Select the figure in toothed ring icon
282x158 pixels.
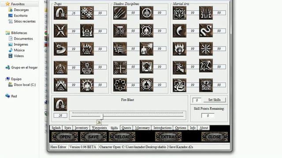[146, 13]
